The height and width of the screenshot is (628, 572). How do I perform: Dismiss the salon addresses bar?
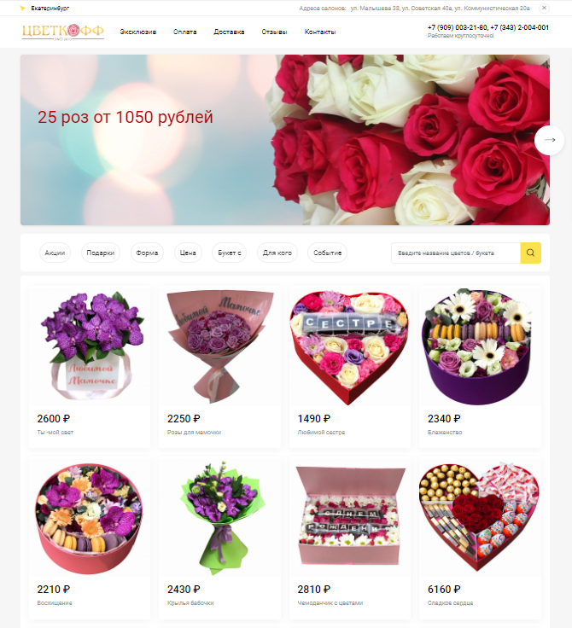544,8
